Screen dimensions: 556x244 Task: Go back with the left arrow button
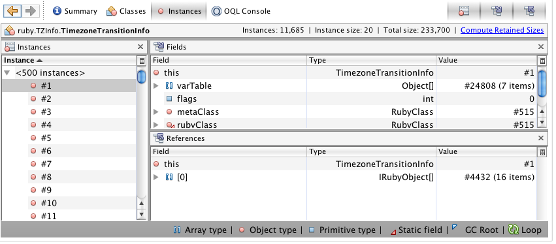coord(12,11)
